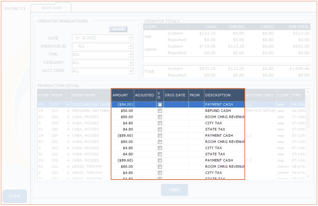This screenshot has width=318, height=206.
Task: Expand the TYPE dropdown list
Action: [131, 54]
